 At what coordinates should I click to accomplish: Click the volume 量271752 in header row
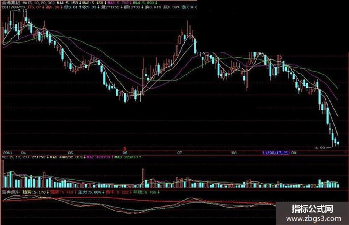coord(110,7)
